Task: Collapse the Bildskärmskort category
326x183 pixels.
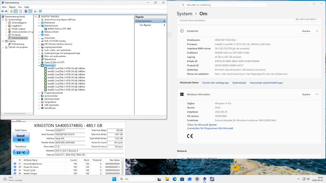Action: pos(39,26)
